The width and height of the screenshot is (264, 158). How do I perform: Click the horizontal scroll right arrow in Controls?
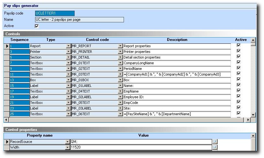click(x=248, y=120)
